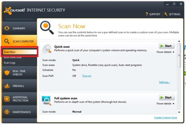186x125 pixels.
Task: Open the SUMMARY section
Action: click(x=19, y=28)
